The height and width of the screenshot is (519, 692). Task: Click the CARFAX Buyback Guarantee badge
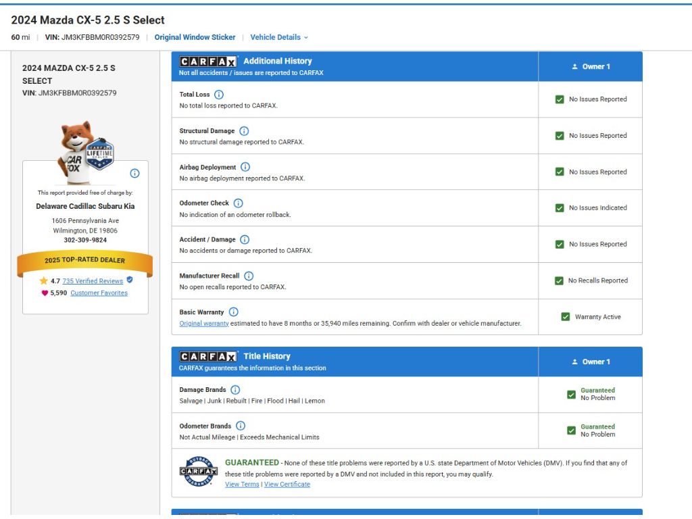pos(199,471)
